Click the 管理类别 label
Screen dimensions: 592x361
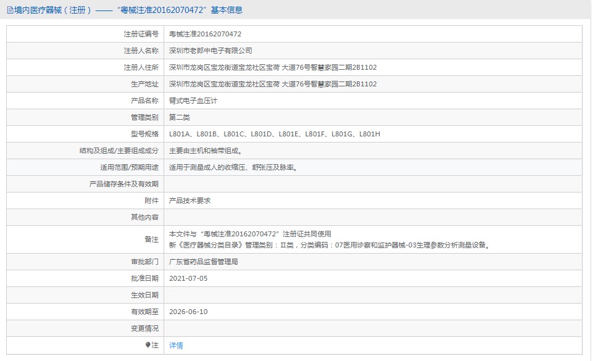pyautogui.click(x=144, y=117)
